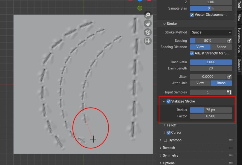Click the Dash Length 20 field
Viewport: 242px width, 165px height.
click(x=211, y=68)
